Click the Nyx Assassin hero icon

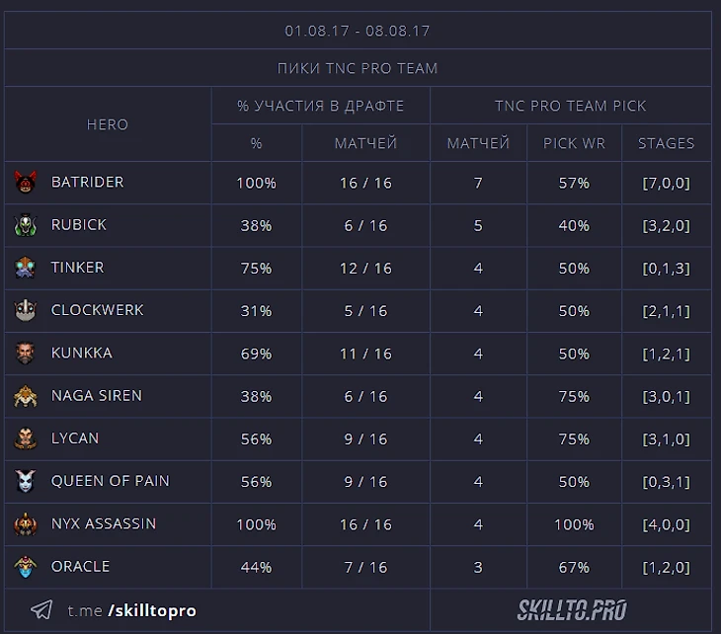(x=26, y=523)
